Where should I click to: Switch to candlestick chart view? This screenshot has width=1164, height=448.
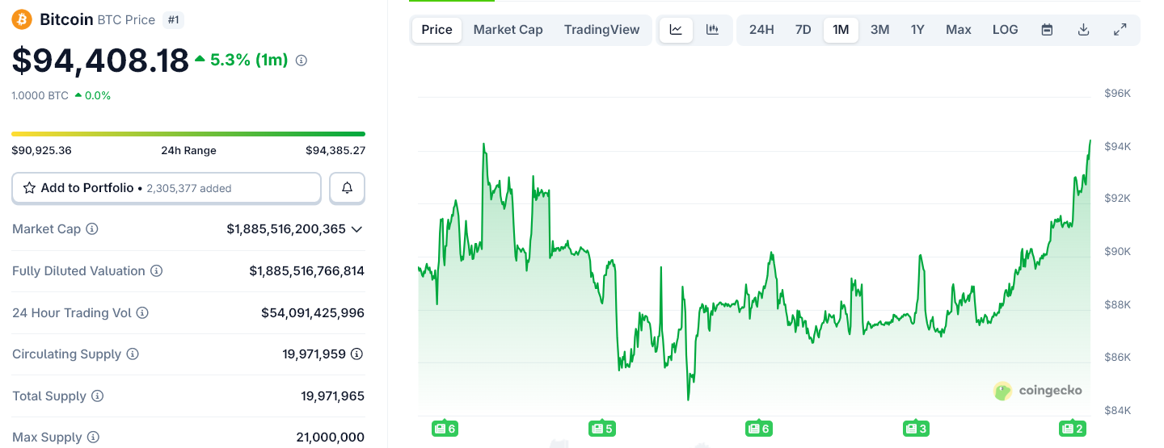[712, 30]
